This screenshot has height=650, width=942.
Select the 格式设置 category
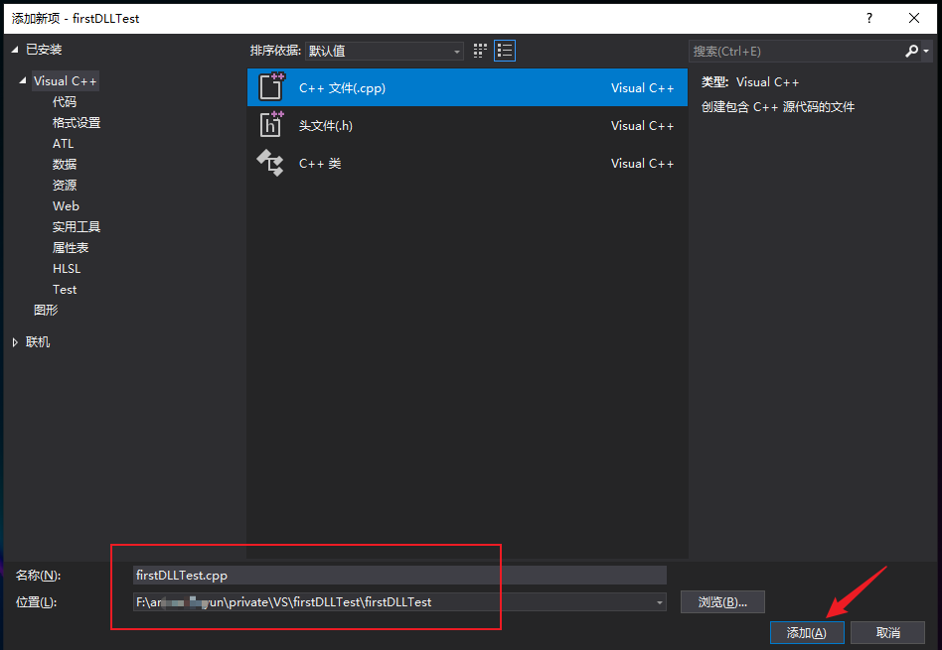(77, 123)
